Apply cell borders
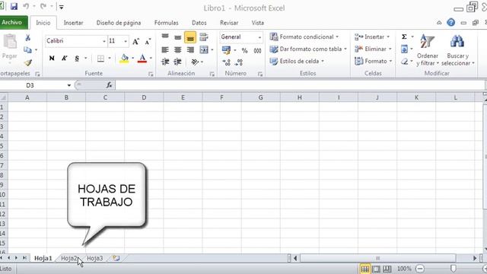487x274 pixels. [x=100, y=58]
